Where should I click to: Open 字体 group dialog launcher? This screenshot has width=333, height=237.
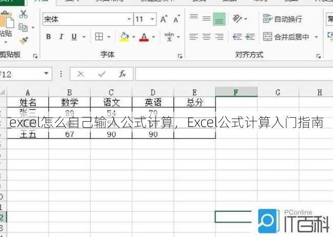point(180,56)
